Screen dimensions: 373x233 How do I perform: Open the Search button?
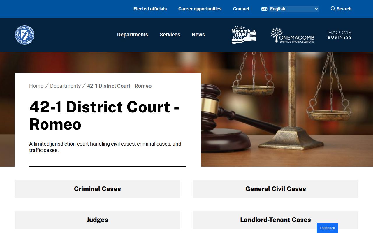[341, 9]
